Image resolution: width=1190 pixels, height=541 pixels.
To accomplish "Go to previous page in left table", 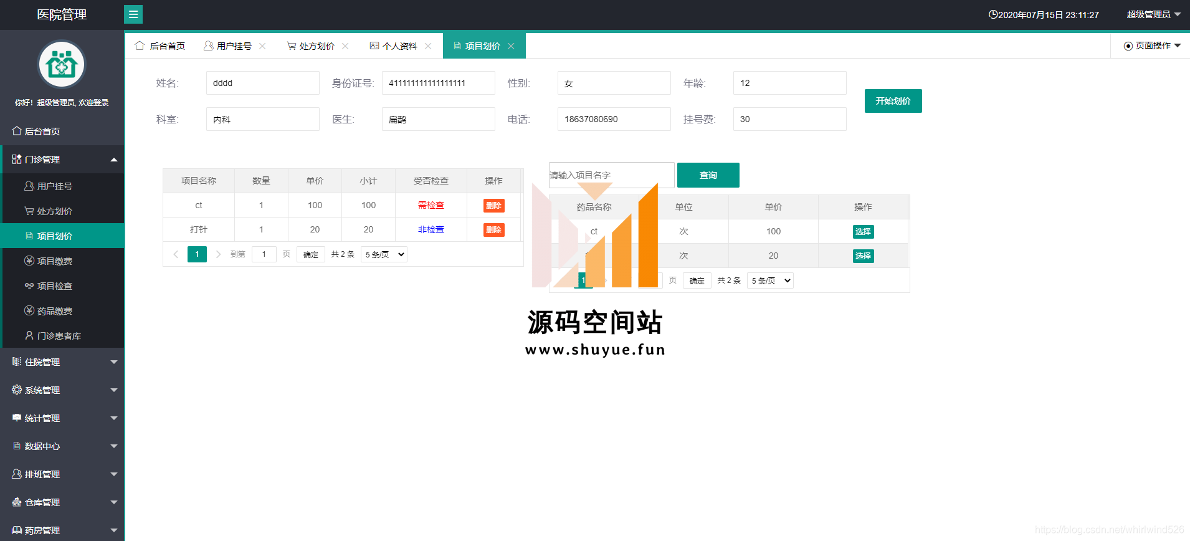I will point(176,254).
